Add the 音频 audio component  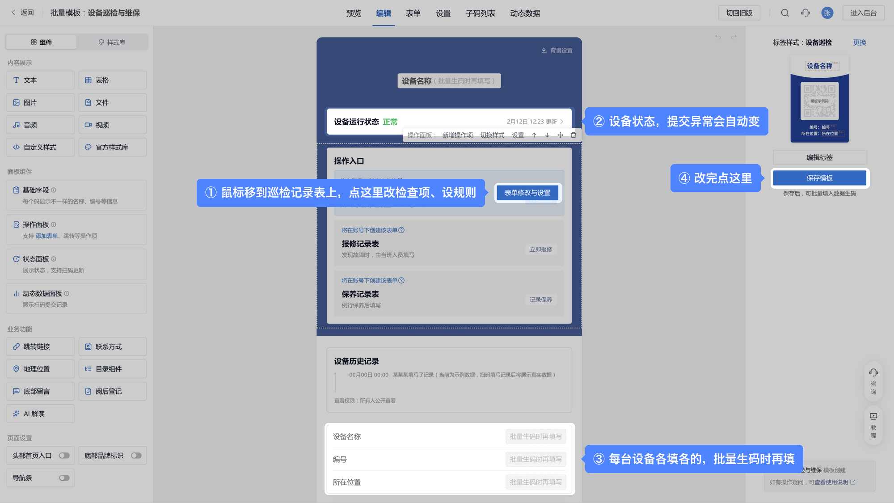41,125
